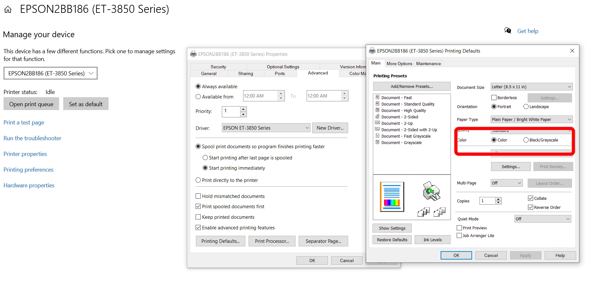Click the Ink Levels button
Viewport: 589px width, 290px height.
coord(432,240)
